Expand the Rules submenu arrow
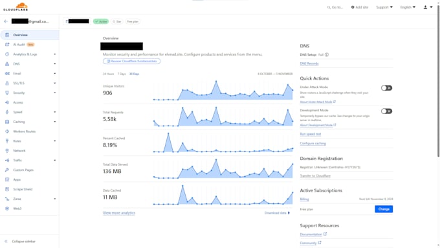The height and width of the screenshot is (248, 440). point(55,141)
